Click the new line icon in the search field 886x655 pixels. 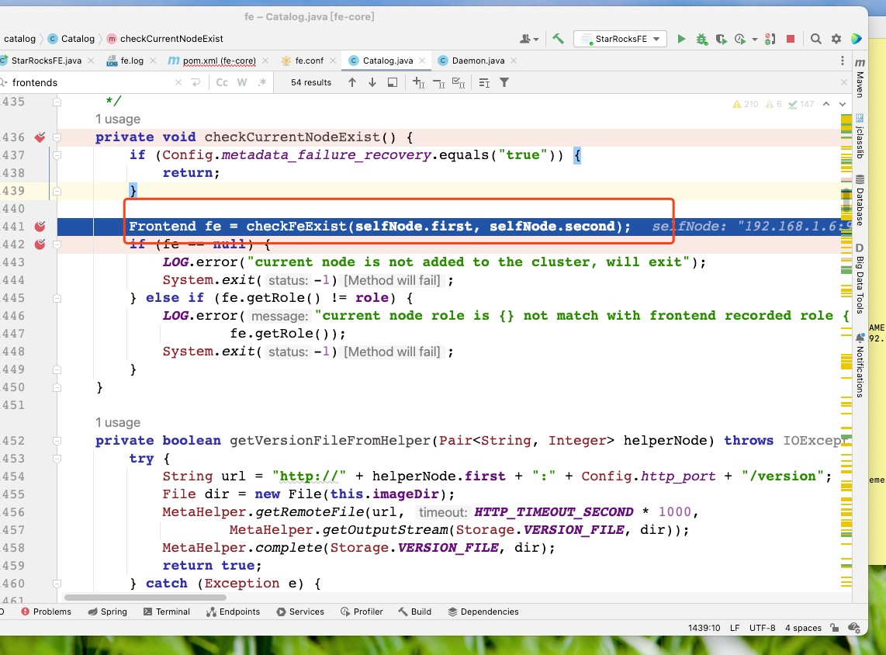coord(196,82)
